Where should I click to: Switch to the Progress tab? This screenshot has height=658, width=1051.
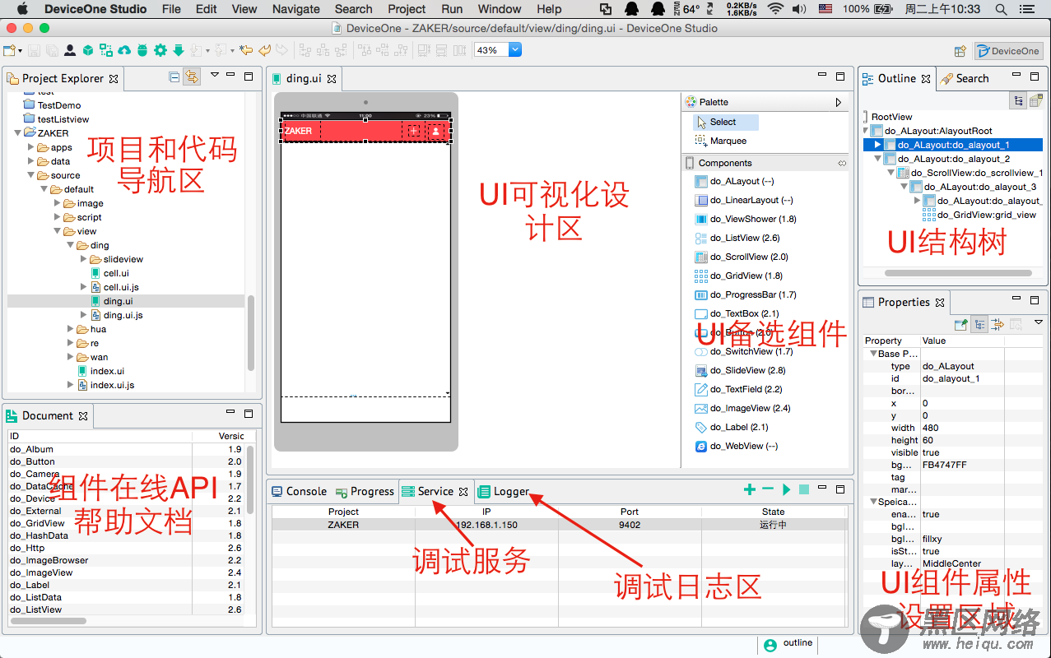(365, 491)
